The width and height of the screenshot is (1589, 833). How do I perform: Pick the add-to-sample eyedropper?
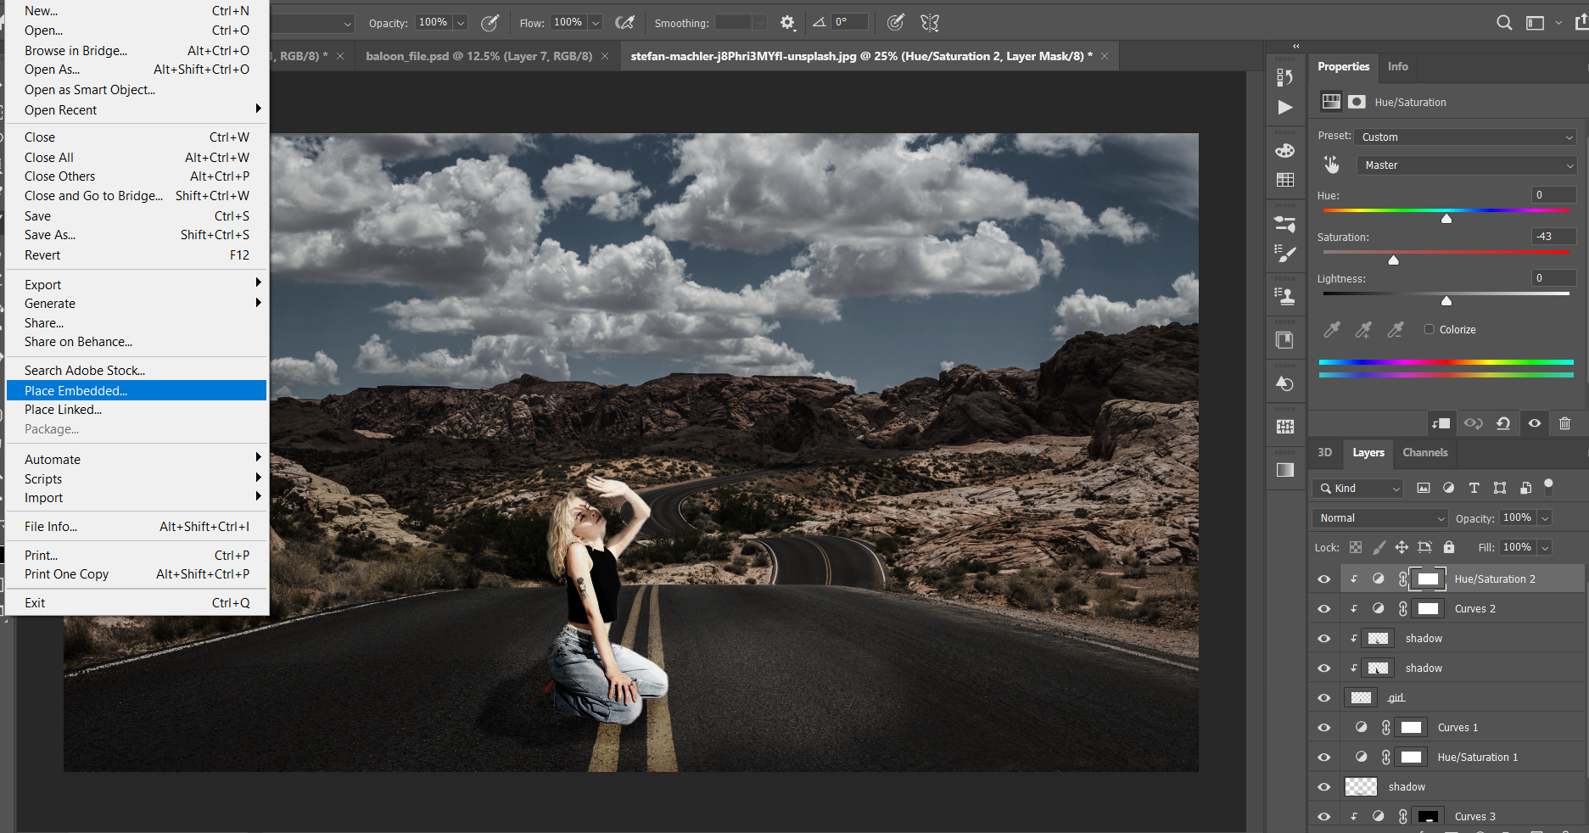(1363, 329)
